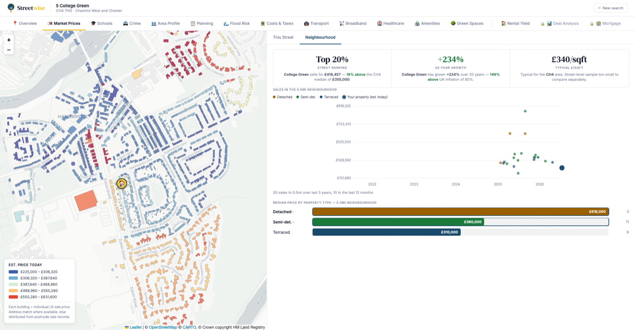Click the £225,000 – £306,320 legend swatch
The image size is (635, 330).
(13, 272)
